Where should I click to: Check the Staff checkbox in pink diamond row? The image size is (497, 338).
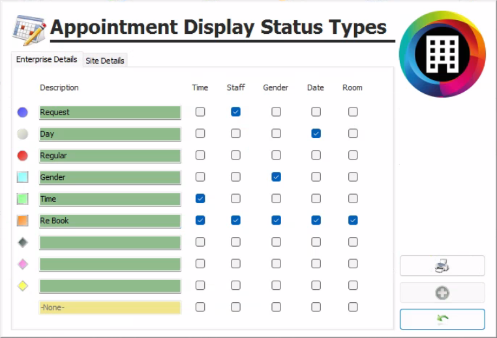[235, 264]
